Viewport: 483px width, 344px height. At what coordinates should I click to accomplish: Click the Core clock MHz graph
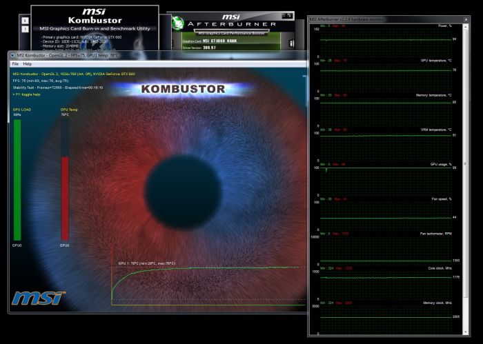coord(386,285)
